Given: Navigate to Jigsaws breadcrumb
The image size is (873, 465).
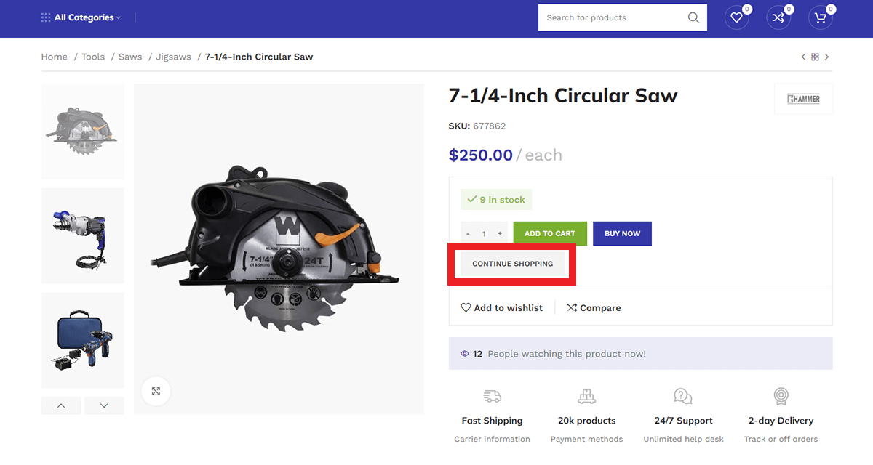Looking at the screenshot, I should pos(173,57).
